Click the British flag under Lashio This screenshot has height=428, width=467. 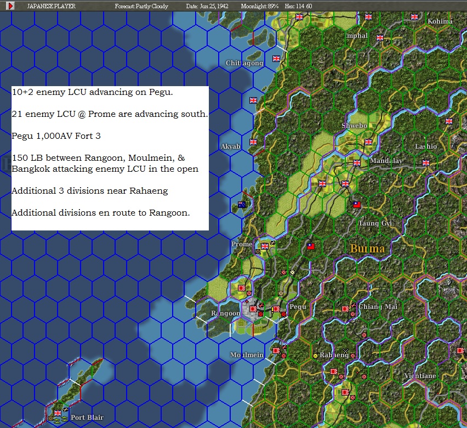426,163
